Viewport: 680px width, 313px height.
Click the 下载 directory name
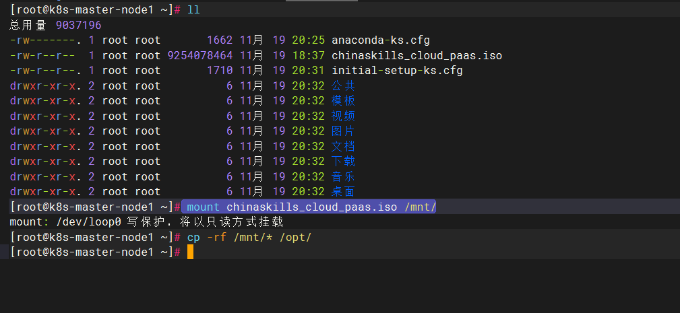tap(343, 162)
